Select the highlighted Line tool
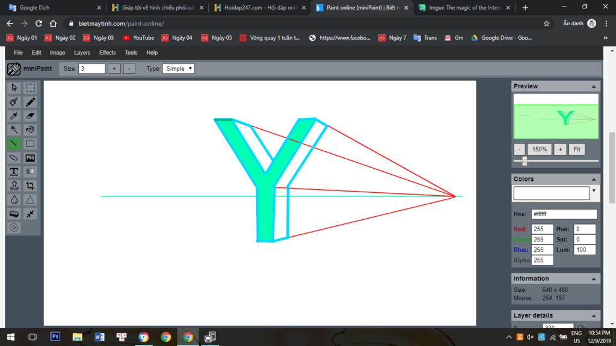 point(14,144)
